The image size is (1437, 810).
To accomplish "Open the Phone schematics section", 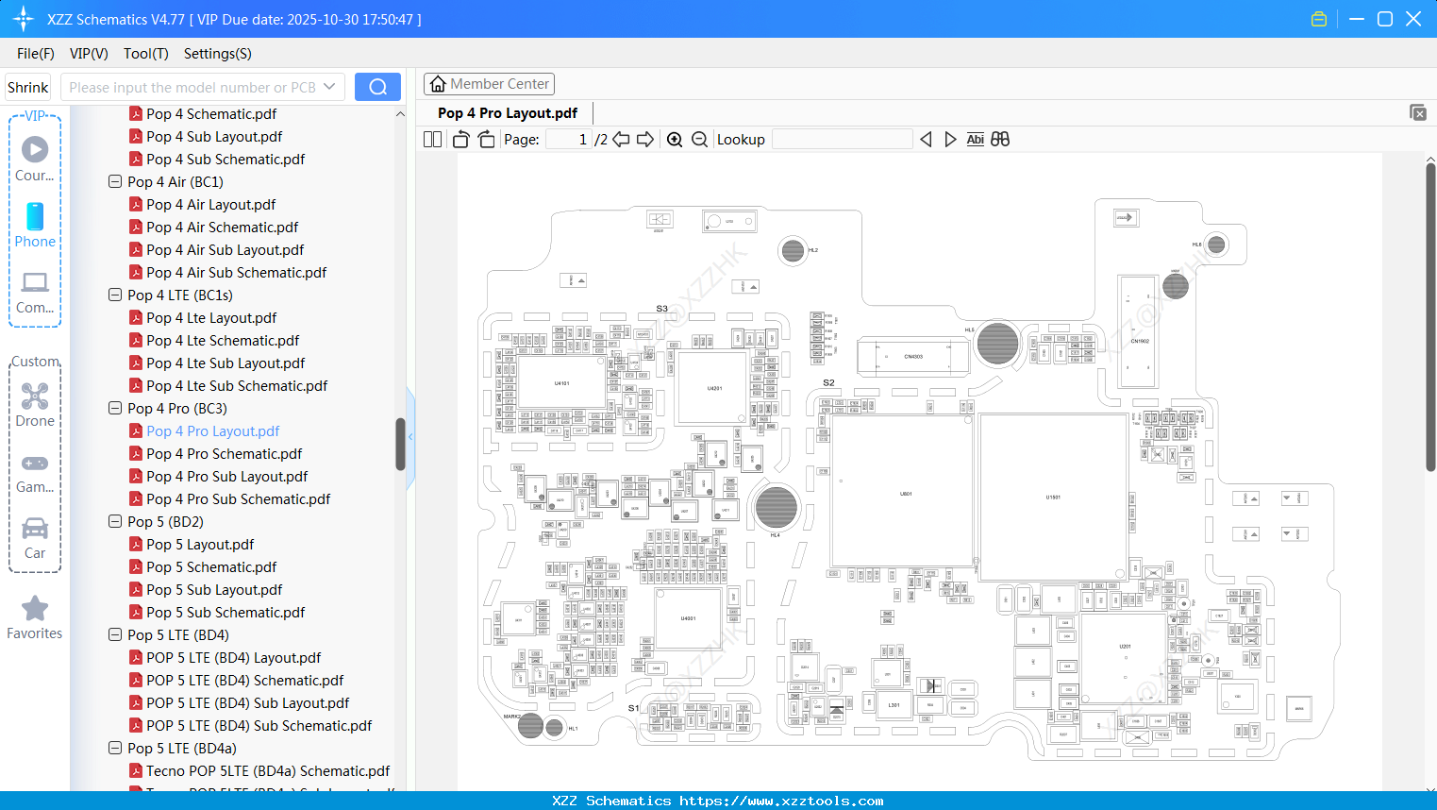I will pyautogui.click(x=35, y=219).
